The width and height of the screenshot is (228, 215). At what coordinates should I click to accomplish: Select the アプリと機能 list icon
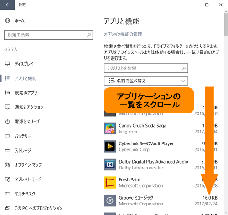7,78
